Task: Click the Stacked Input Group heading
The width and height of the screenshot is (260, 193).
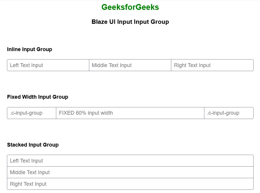Action: coord(33,145)
